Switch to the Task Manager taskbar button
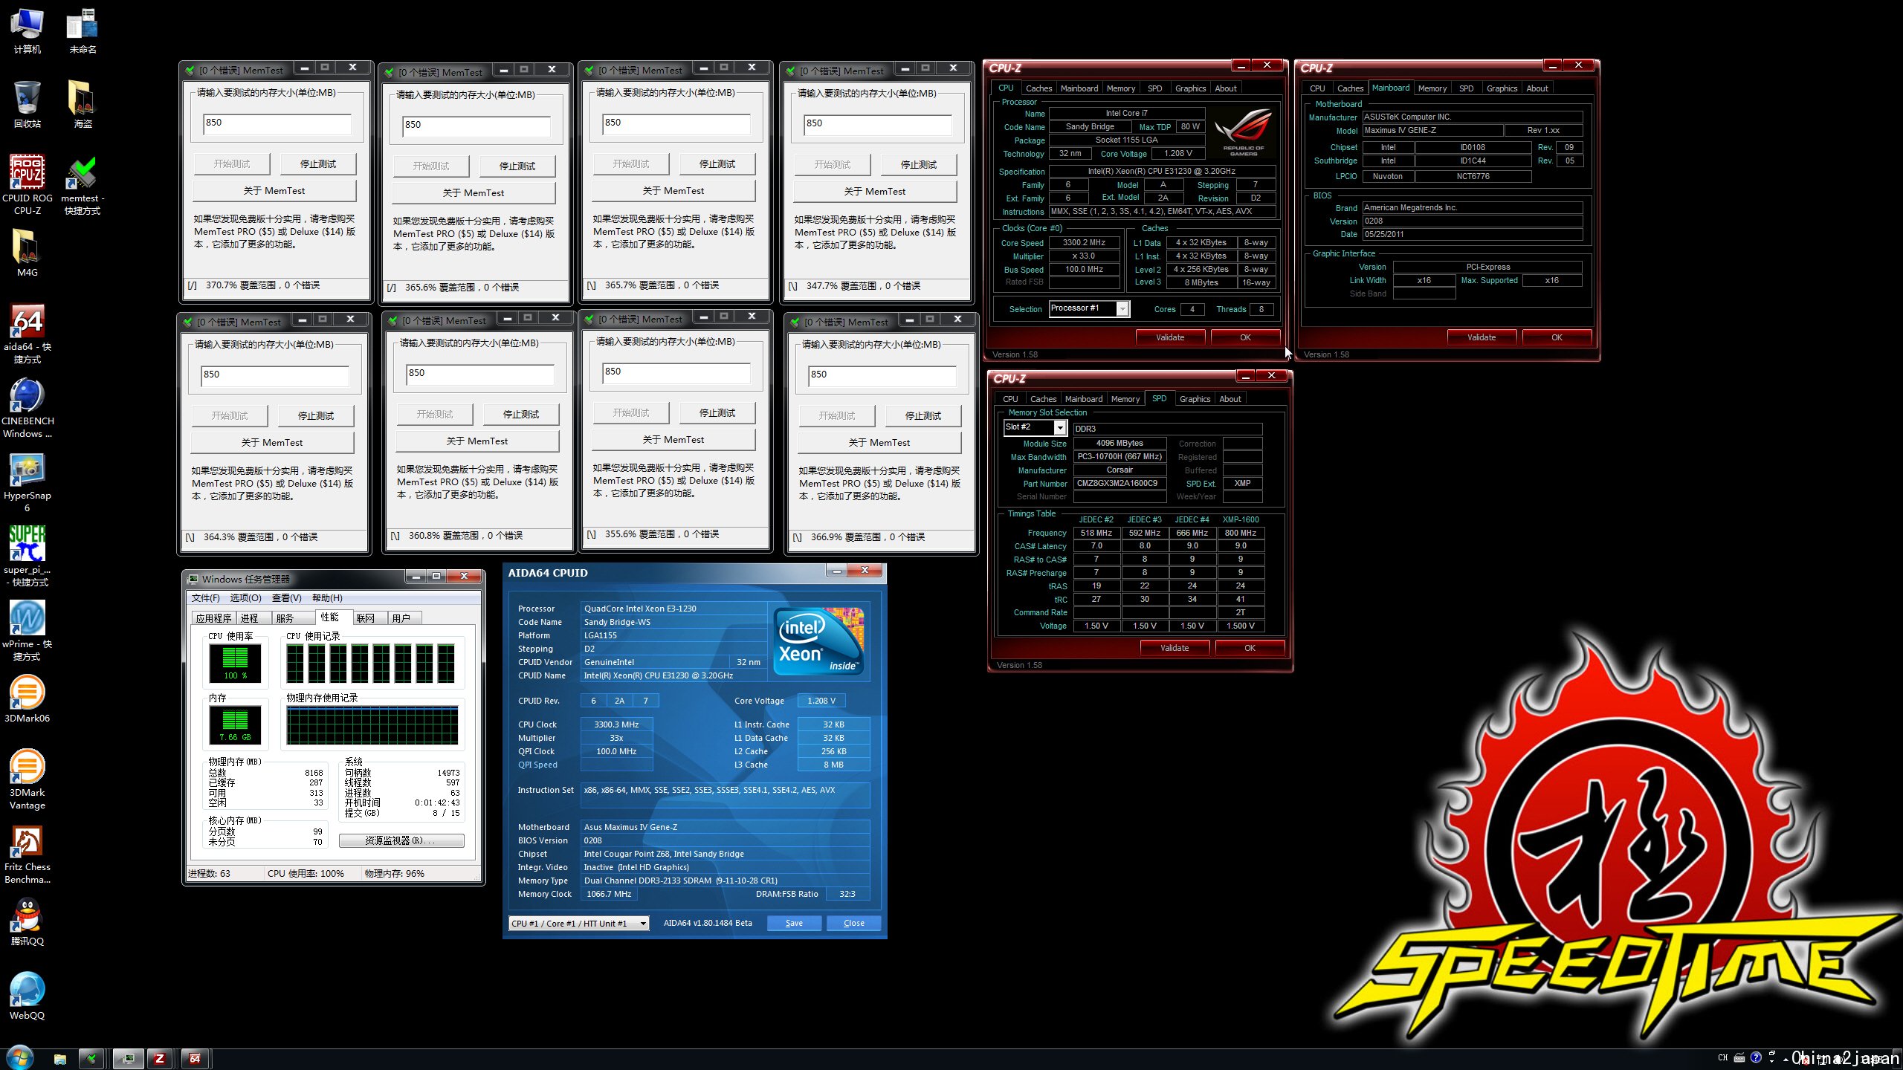1903x1070 pixels. [x=128, y=1059]
